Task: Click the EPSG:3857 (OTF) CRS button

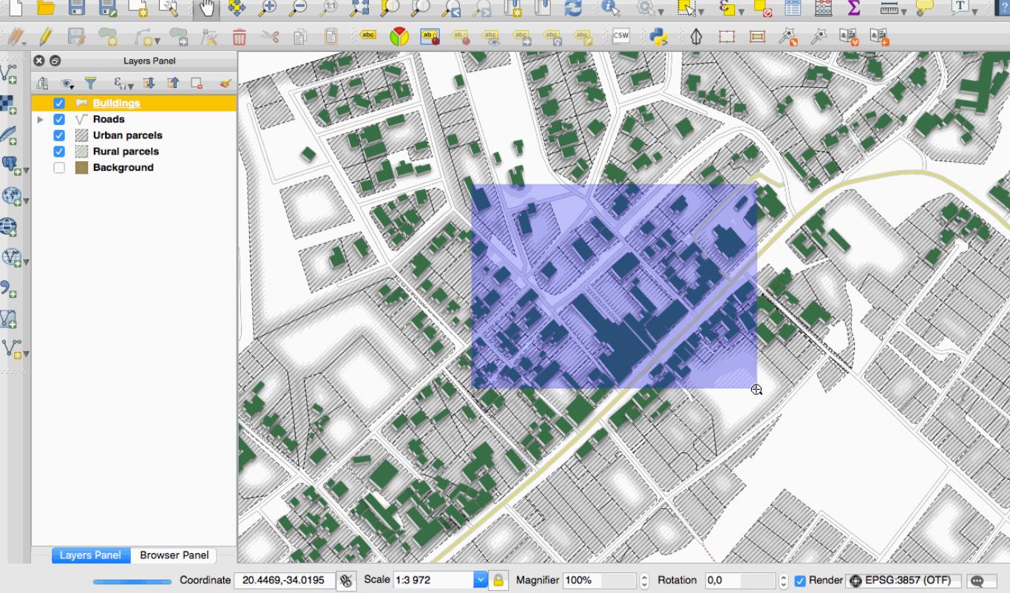Action: point(902,580)
